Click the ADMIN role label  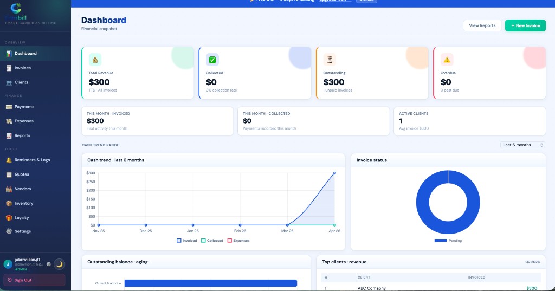21,269
